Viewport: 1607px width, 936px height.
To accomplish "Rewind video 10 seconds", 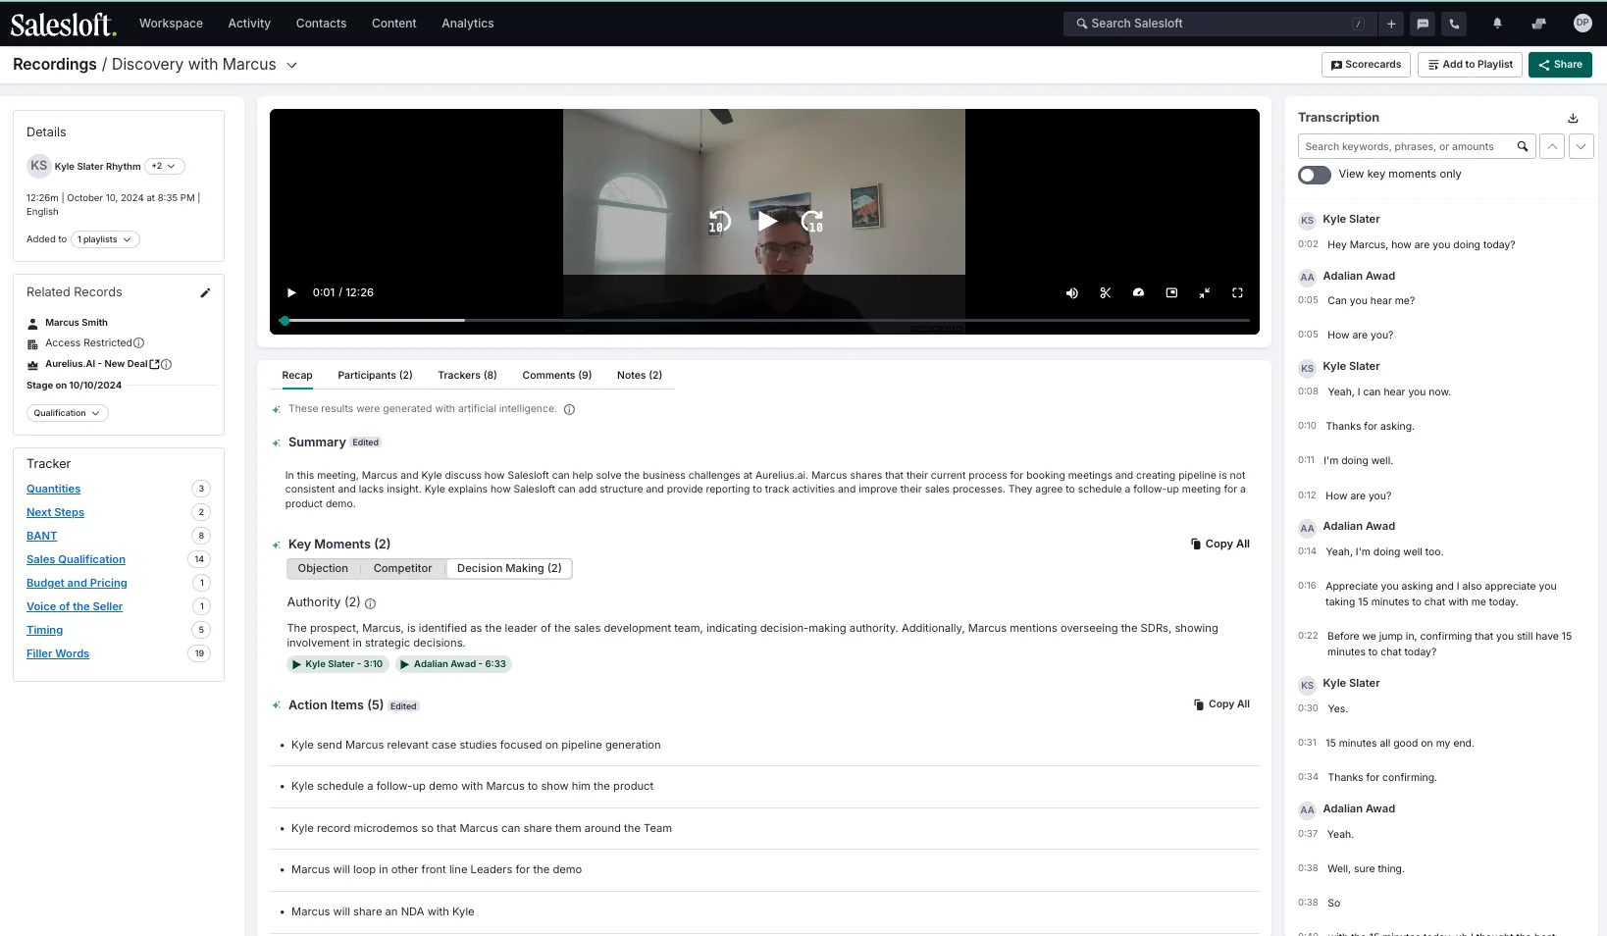I will [719, 222].
